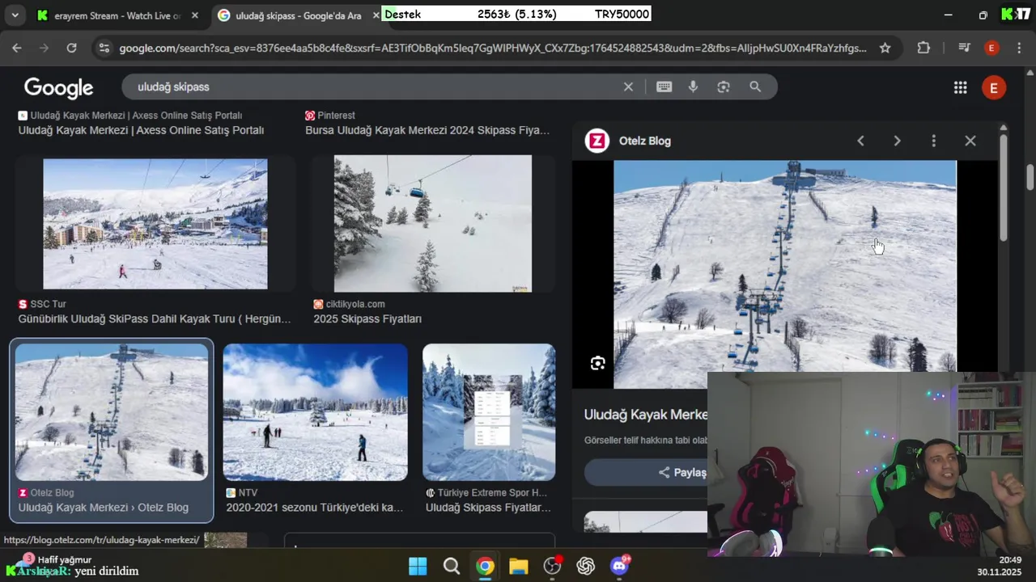Click the Google logo
This screenshot has height=582, width=1036.
58,87
